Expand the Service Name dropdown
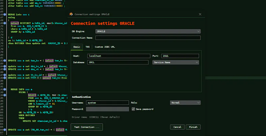 pyautogui.click(x=176, y=62)
